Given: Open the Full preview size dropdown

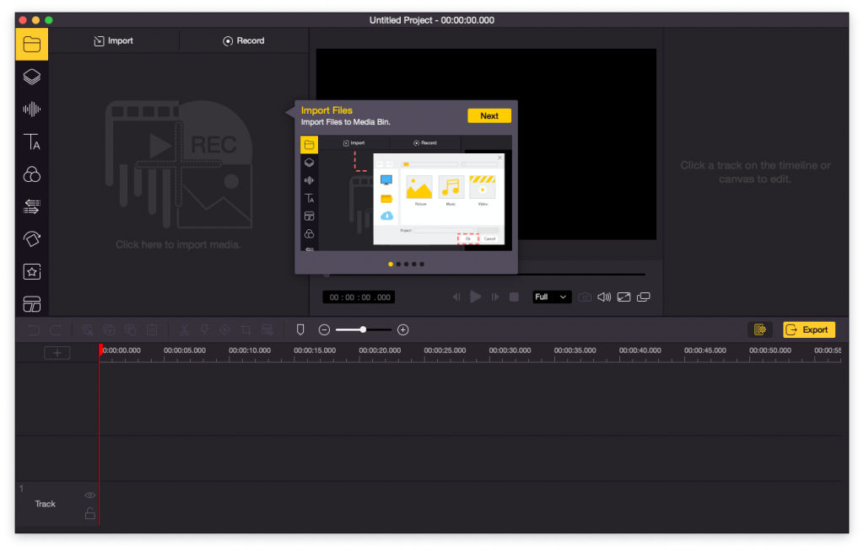Looking at the screenshot, I should pyautogui.click(x=552, y=297).
